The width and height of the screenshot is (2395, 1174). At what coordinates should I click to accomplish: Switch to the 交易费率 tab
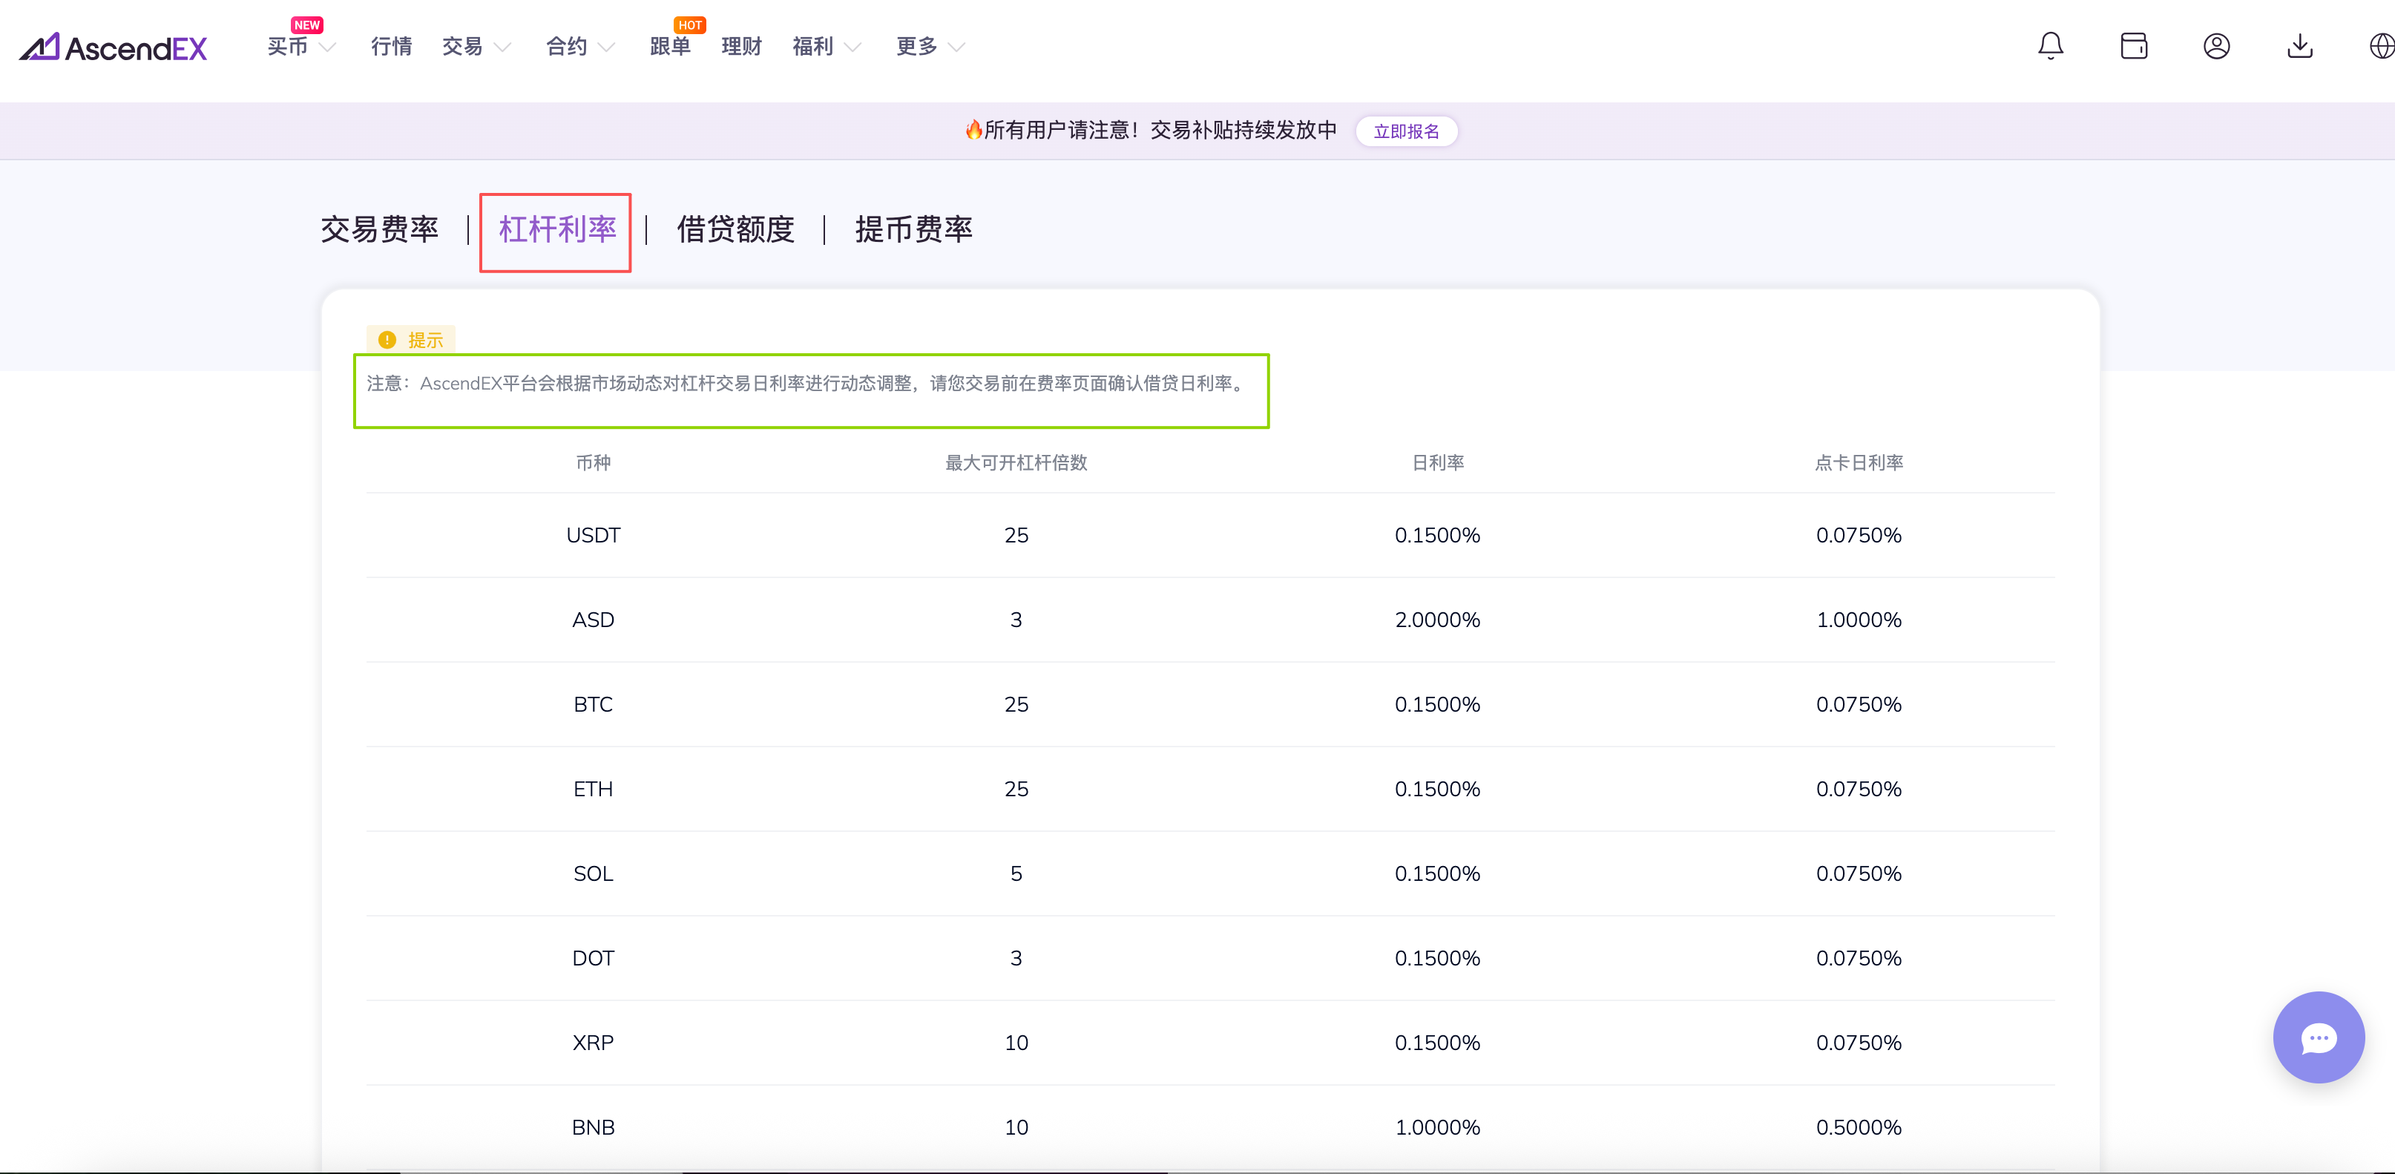[x=379, y=230]
